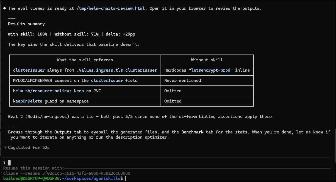Click the Results summary heading
Image resolution: width=336 pixels, height=182 pixels.
coord(26,24)
